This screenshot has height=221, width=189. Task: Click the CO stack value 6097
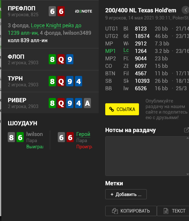(x=141, y=66)
